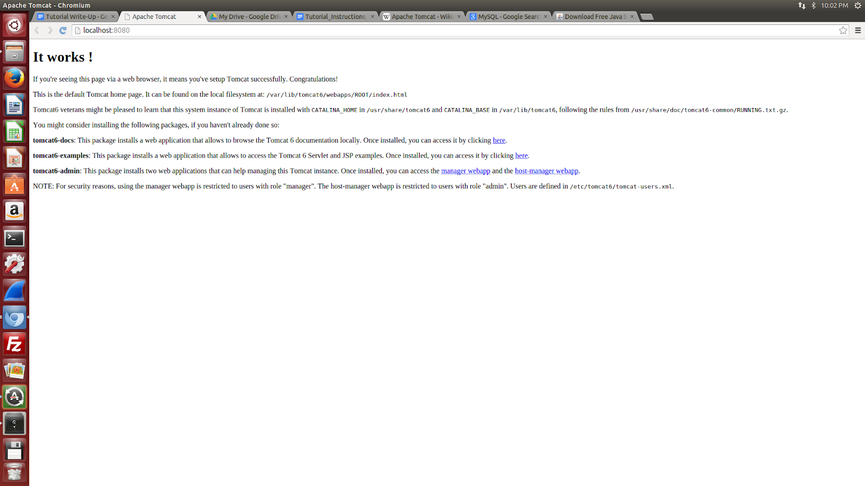Click the bold tomcat6-examples label
This screenshot has width=865, height=486.
tap(61, 156)
